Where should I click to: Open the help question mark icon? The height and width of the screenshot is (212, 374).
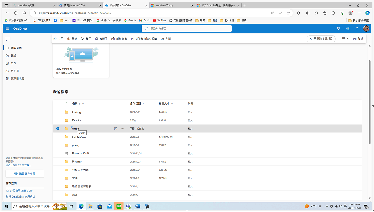coord(357,28)
